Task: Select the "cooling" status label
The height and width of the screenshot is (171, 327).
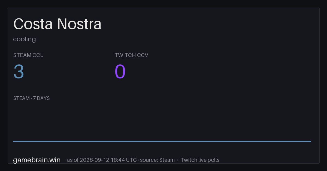Action: pyautogui.click(x=25, y=39)
